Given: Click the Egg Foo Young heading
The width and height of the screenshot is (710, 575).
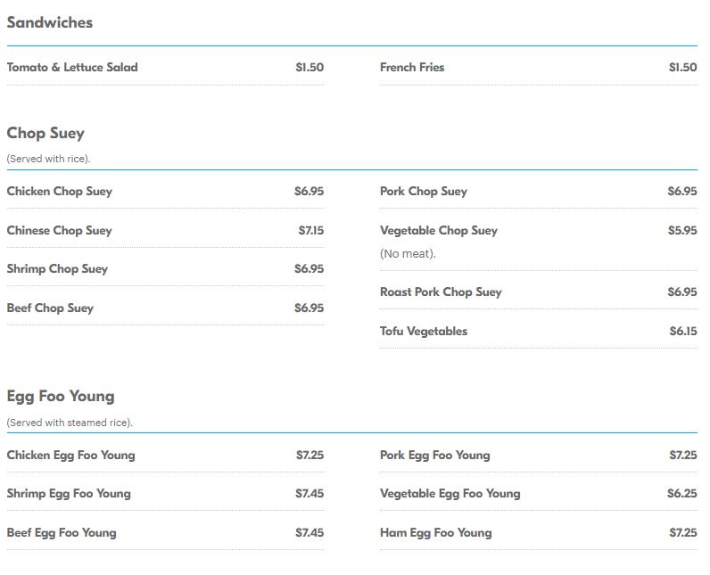Looking at the screenshot, I should coord(61,397).
